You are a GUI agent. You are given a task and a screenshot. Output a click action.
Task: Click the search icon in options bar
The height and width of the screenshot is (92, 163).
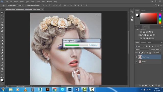click(155, 5)
